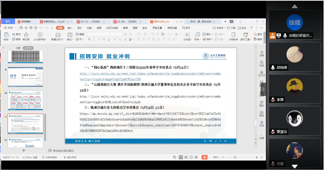This screenshot has width=324, height=170.
Task: Open the 插入 (Insert) ribbon tab
Action: click(70, 28)
